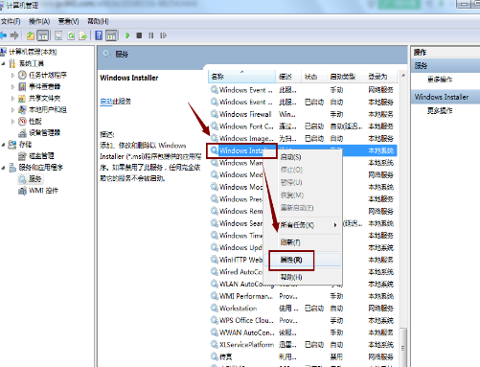Click the Up One Level folder icon
The height and width of the screenshot is (367, 480).
pyautogui.click(x=31, y=35)
